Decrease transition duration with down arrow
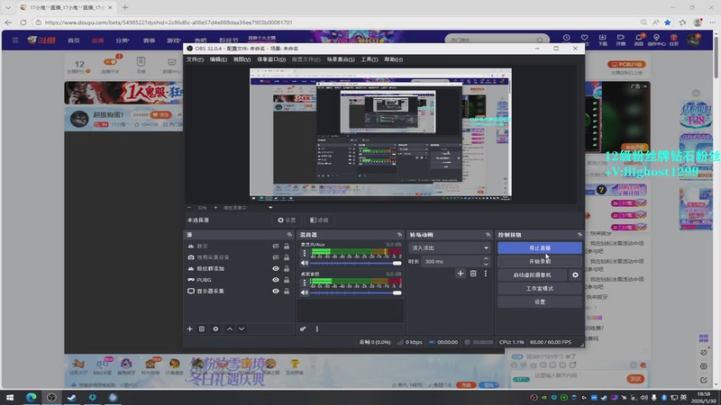 486,264
